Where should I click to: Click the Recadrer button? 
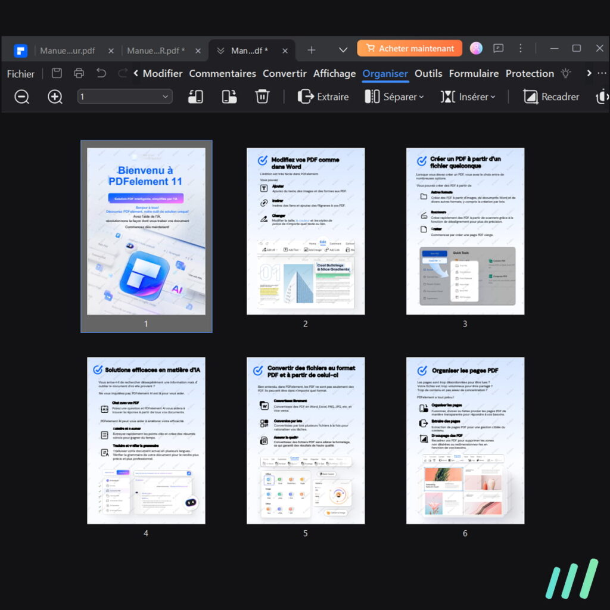pos(551,97)
